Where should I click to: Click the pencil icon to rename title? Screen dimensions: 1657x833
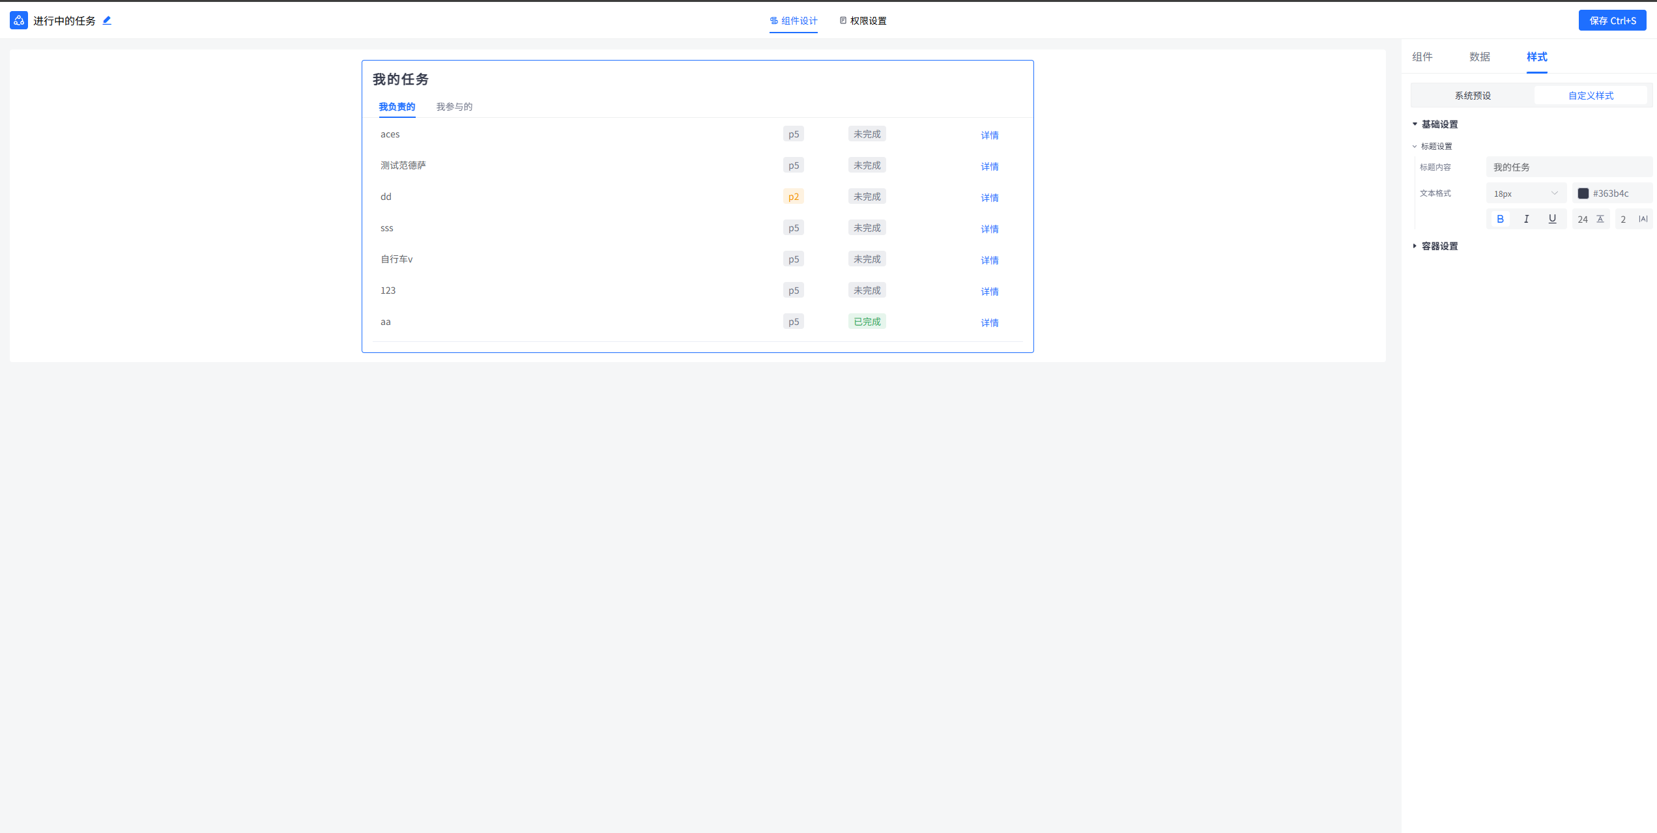point(107,20)
